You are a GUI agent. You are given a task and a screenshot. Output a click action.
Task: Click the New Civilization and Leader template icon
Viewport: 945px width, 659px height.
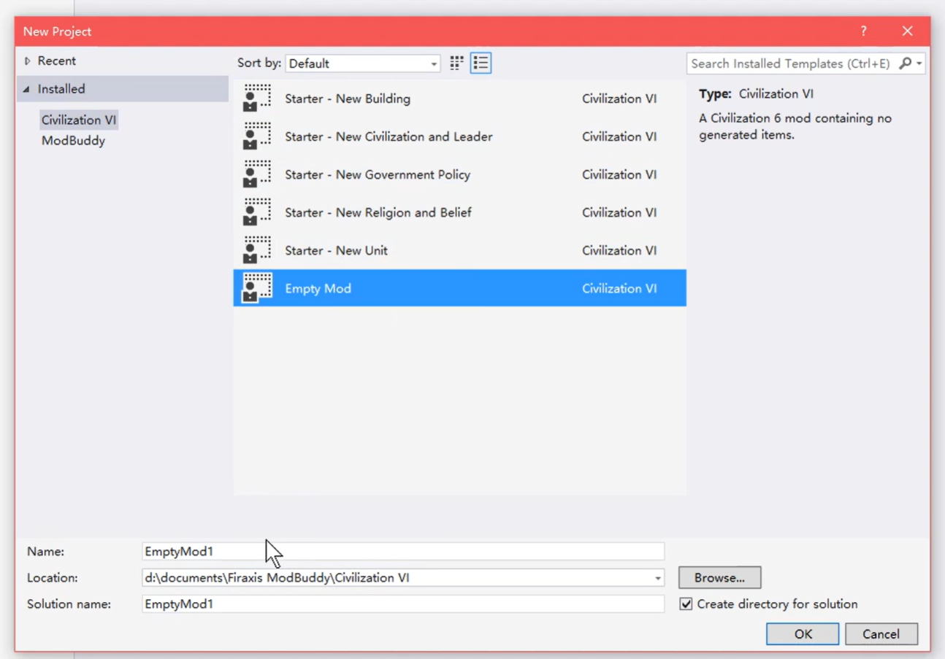point(257,136)
